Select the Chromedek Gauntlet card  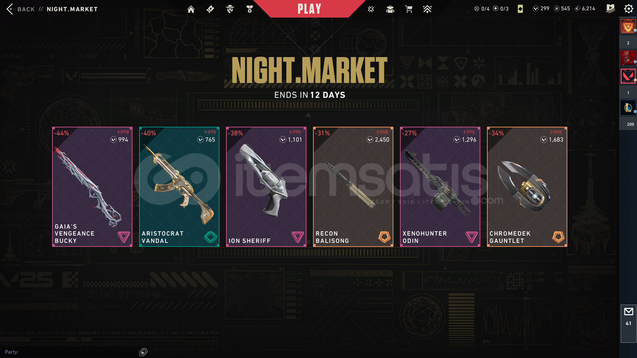(x=527, y=187)
